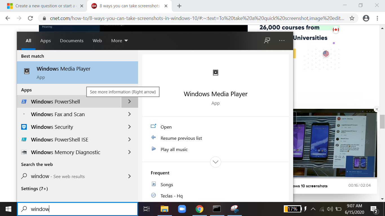Click the page vertical scrollbar thumb

(382, 121)
